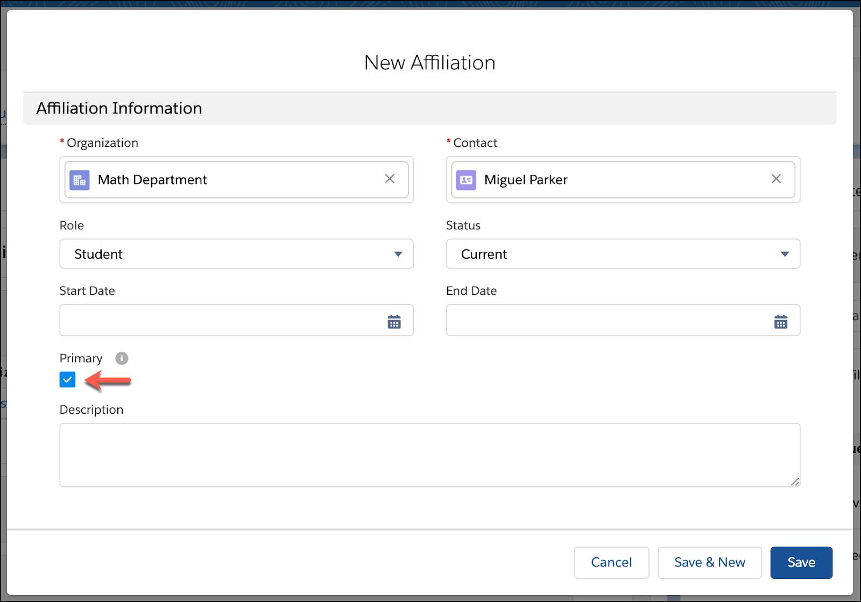This screenshot has height=602, width=861.
Task: Open the Role dropdown showing Student
Action: (x=236, y=254)
